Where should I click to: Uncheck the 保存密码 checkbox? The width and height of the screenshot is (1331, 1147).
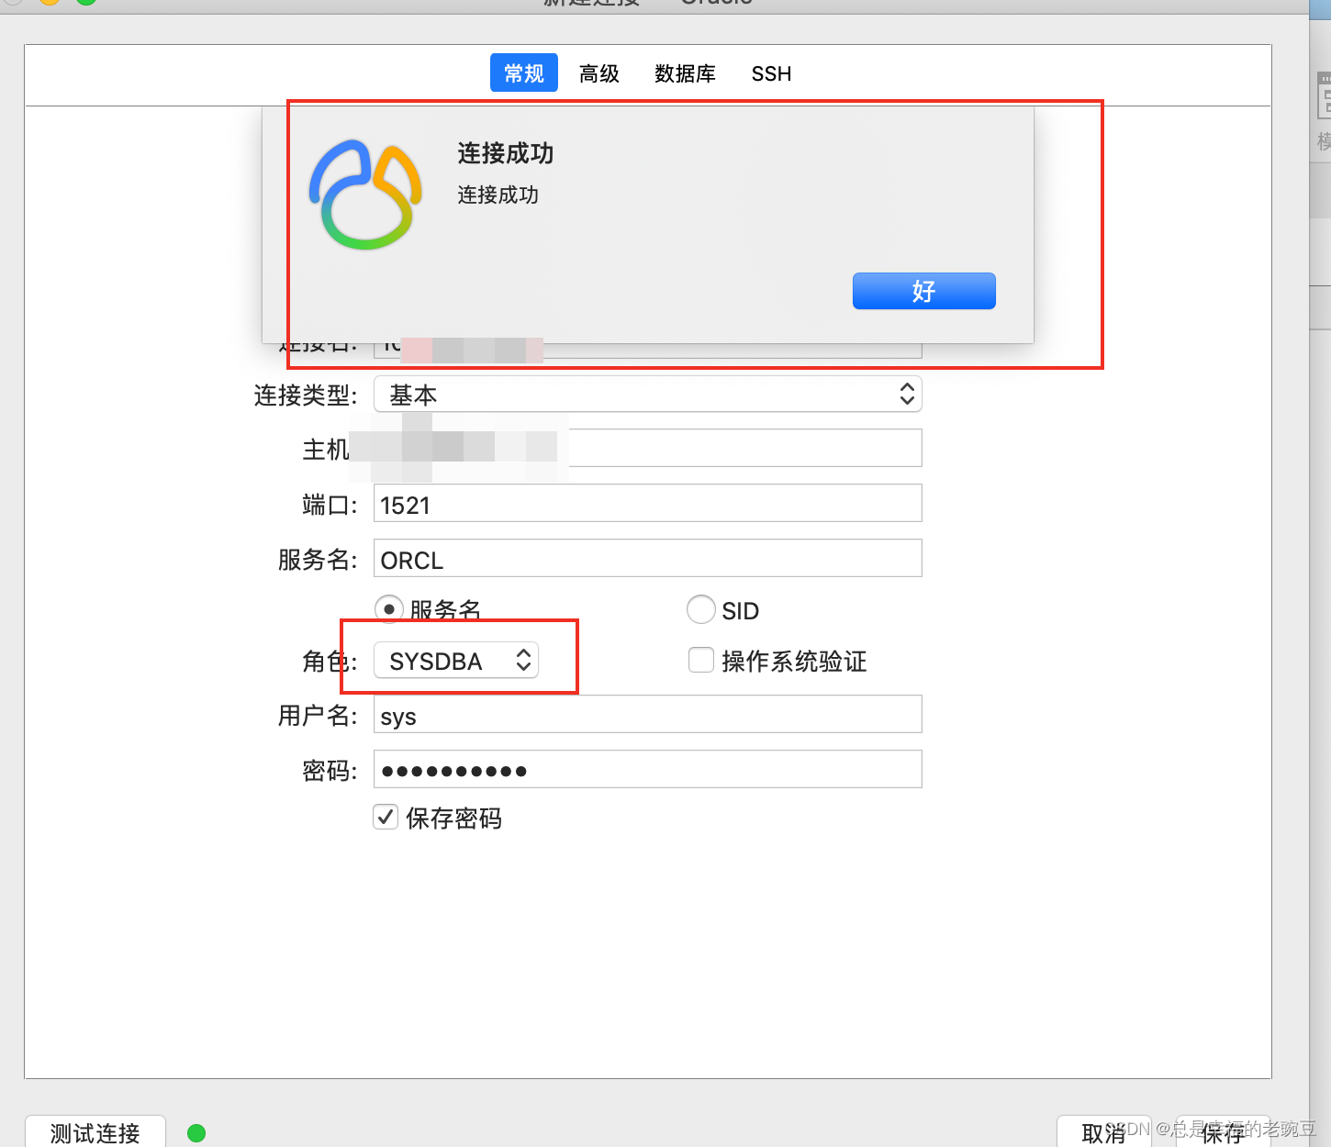pos(385,817)
